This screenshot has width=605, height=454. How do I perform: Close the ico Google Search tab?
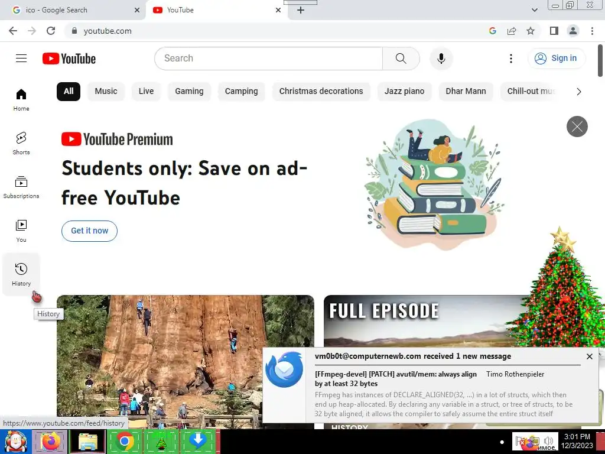(x=137, y=10)
